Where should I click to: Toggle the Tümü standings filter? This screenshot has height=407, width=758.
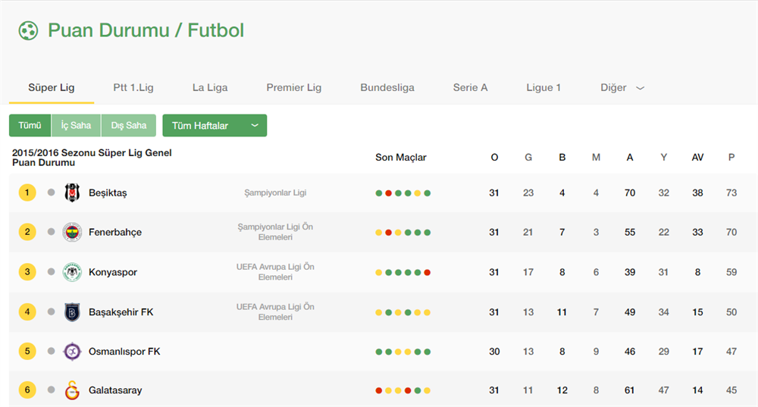click(30, 126)
